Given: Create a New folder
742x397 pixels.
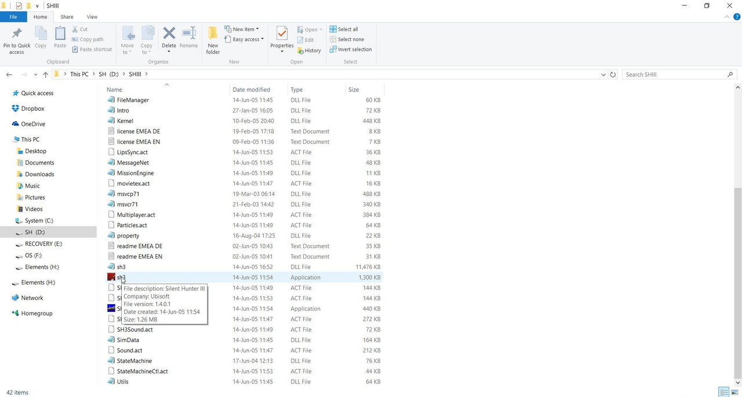Looking at the screenshot, I should point(213,40).
